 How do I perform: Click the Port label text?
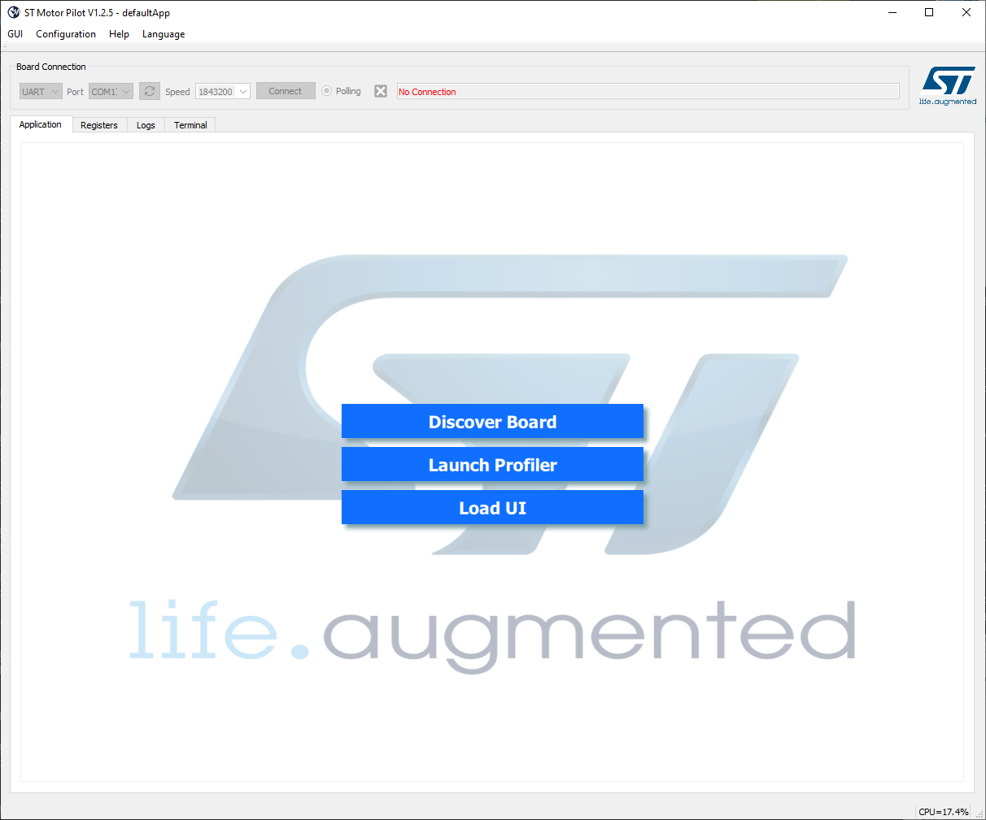pos(75,92)
